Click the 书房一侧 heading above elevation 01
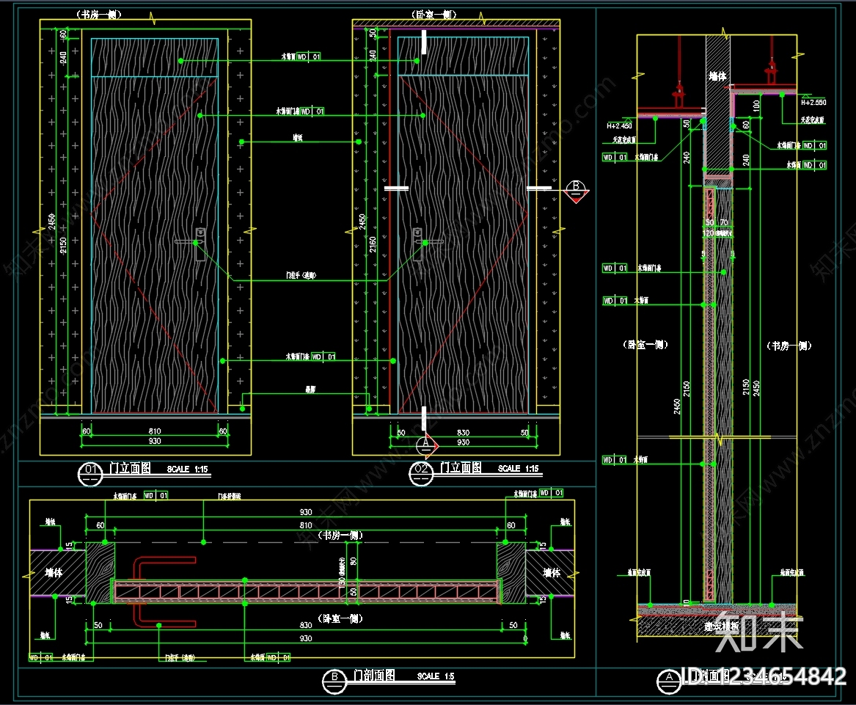Image resolution: width=856 pixels, height=705 pixels. click(98, 15)
